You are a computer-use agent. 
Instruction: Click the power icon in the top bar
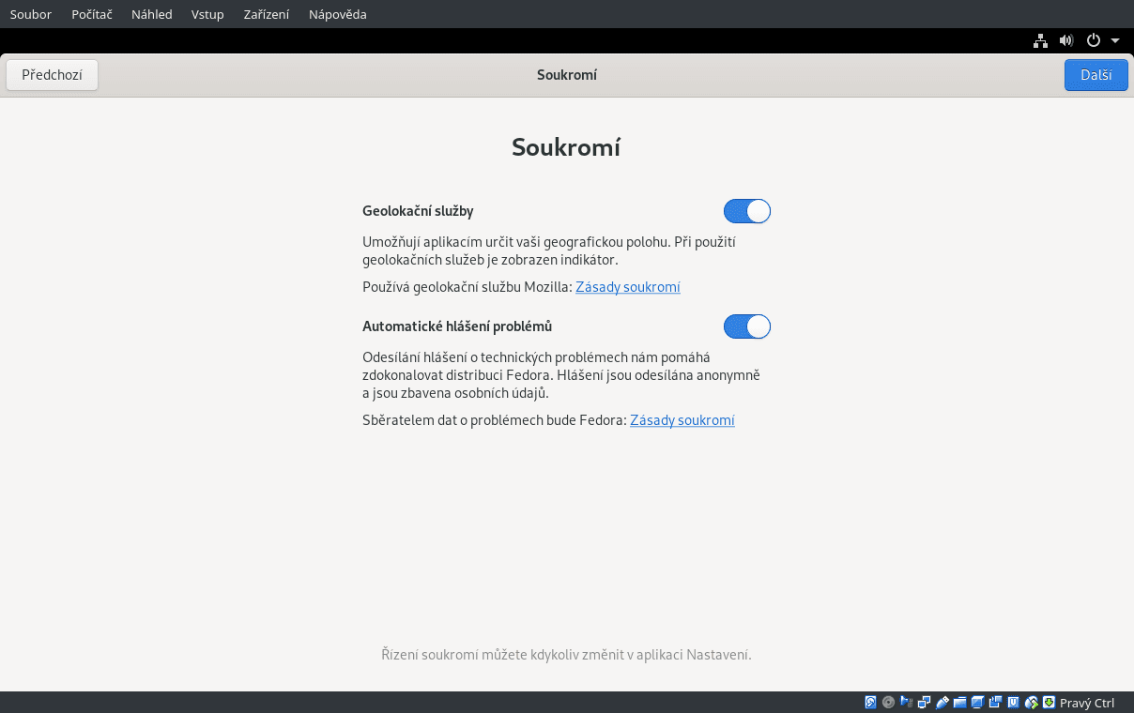click(1092, 40)
